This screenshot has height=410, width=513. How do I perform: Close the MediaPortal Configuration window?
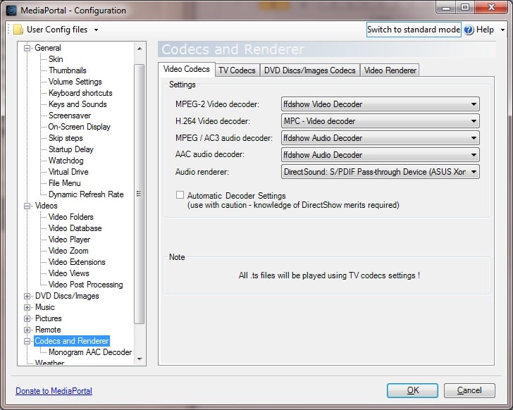coord(491,7)
